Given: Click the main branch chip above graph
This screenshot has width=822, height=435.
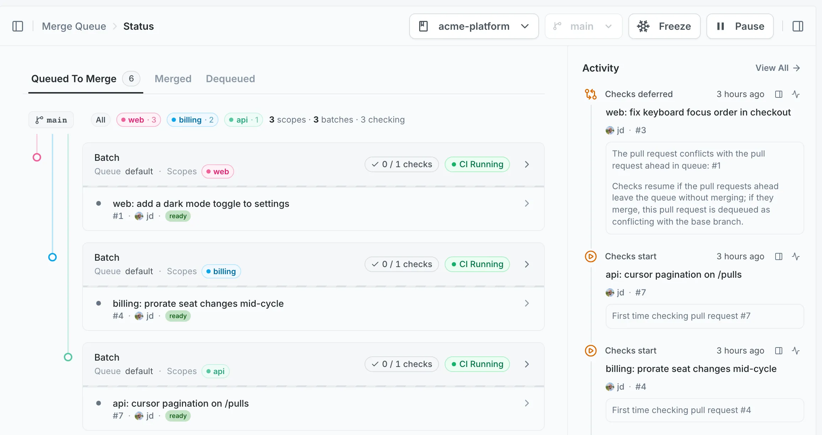Looking at the screenshot, I should [51, 120].
